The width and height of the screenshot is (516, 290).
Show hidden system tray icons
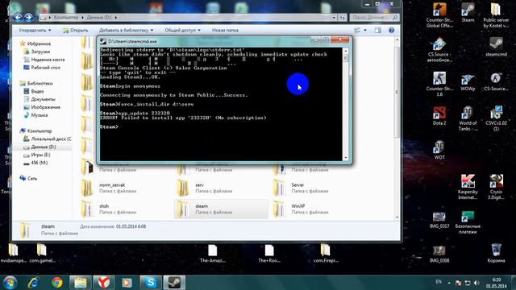point(449,283)
